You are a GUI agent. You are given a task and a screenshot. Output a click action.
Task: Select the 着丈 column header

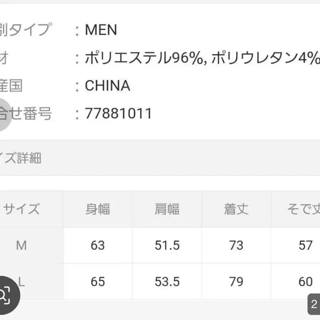pos(236,209)
